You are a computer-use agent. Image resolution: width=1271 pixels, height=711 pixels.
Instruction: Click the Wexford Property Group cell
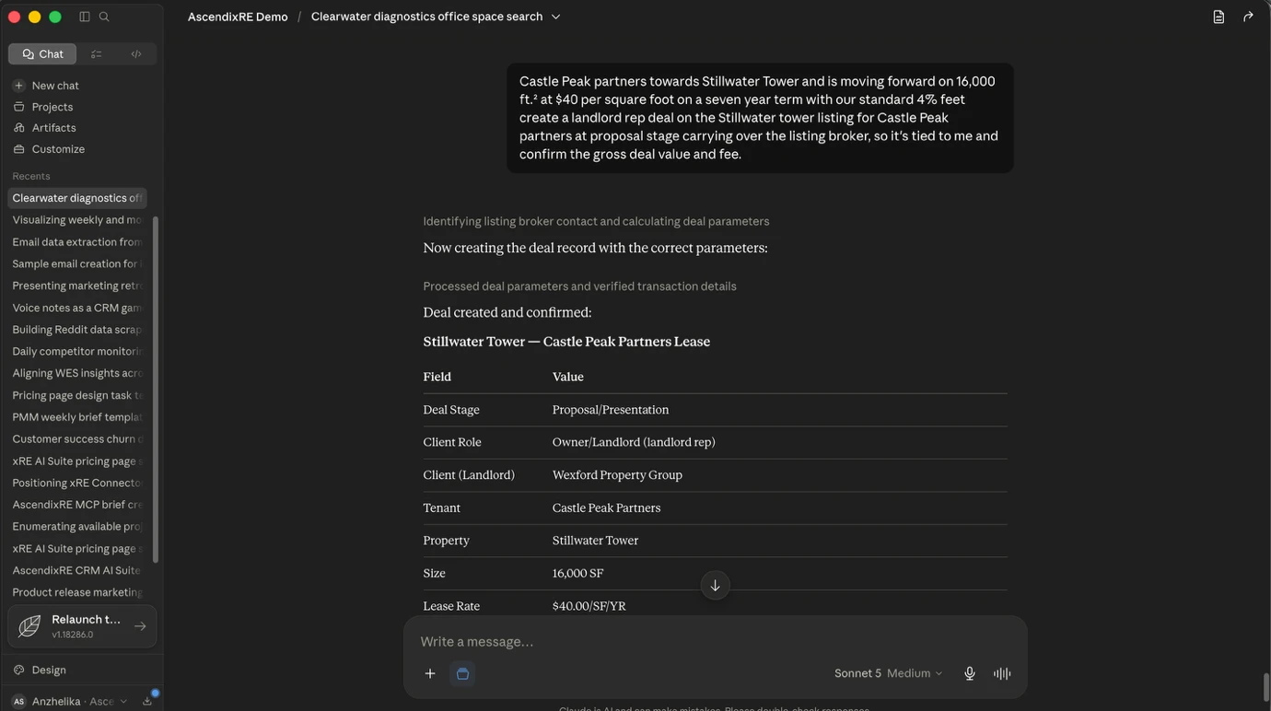click(x=617, y=475)
